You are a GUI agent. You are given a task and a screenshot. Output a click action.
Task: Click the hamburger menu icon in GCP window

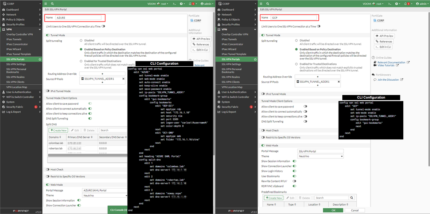pyautogui.click(x=261, y=4)
